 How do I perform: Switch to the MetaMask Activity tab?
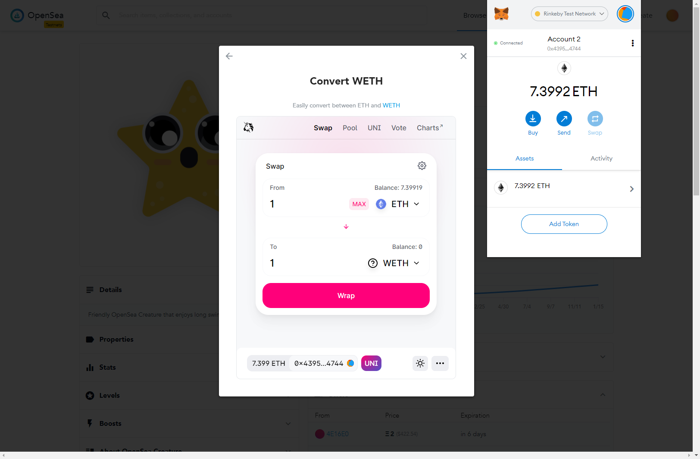tap(601, 158)
